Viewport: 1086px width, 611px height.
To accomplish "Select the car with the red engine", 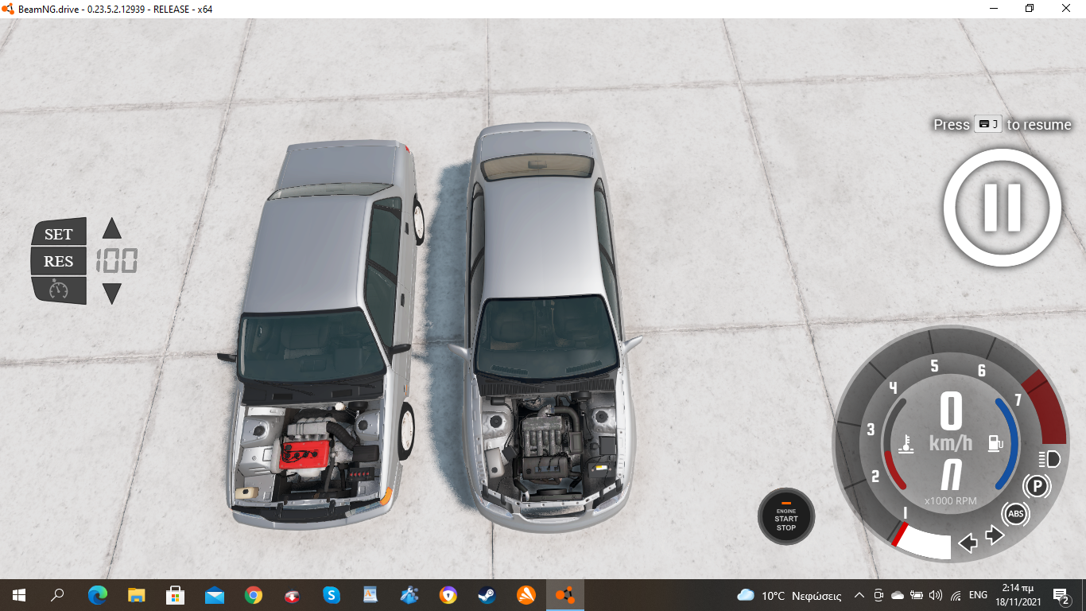I will click(322, 334).
